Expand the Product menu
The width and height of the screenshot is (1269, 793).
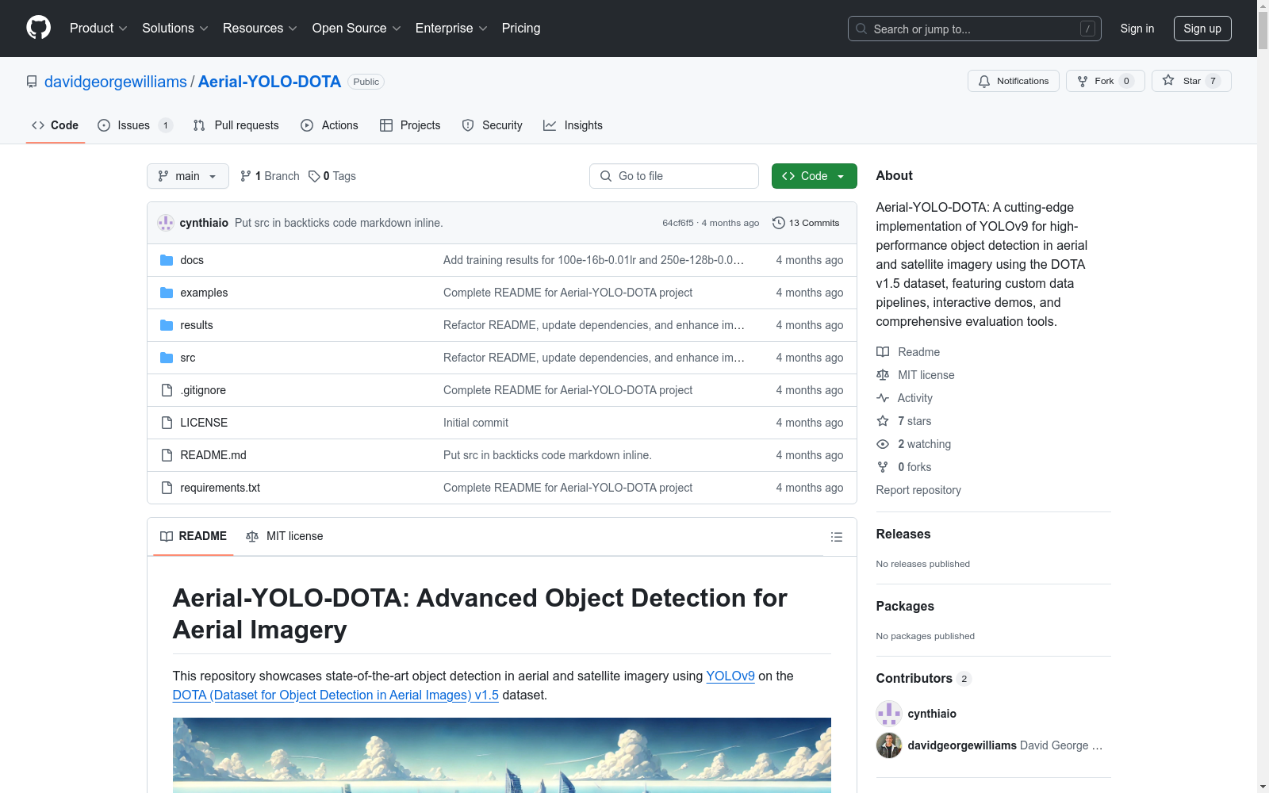pyautogui.click(x=98, y=28)
